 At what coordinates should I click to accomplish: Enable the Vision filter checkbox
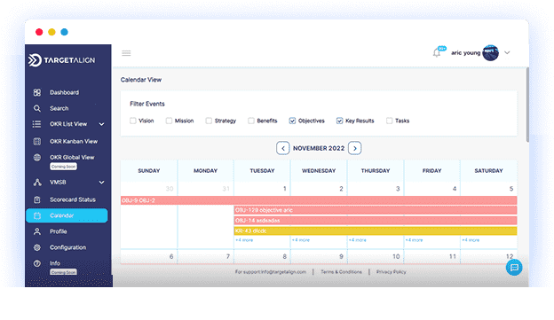click(x=133, y=121)
